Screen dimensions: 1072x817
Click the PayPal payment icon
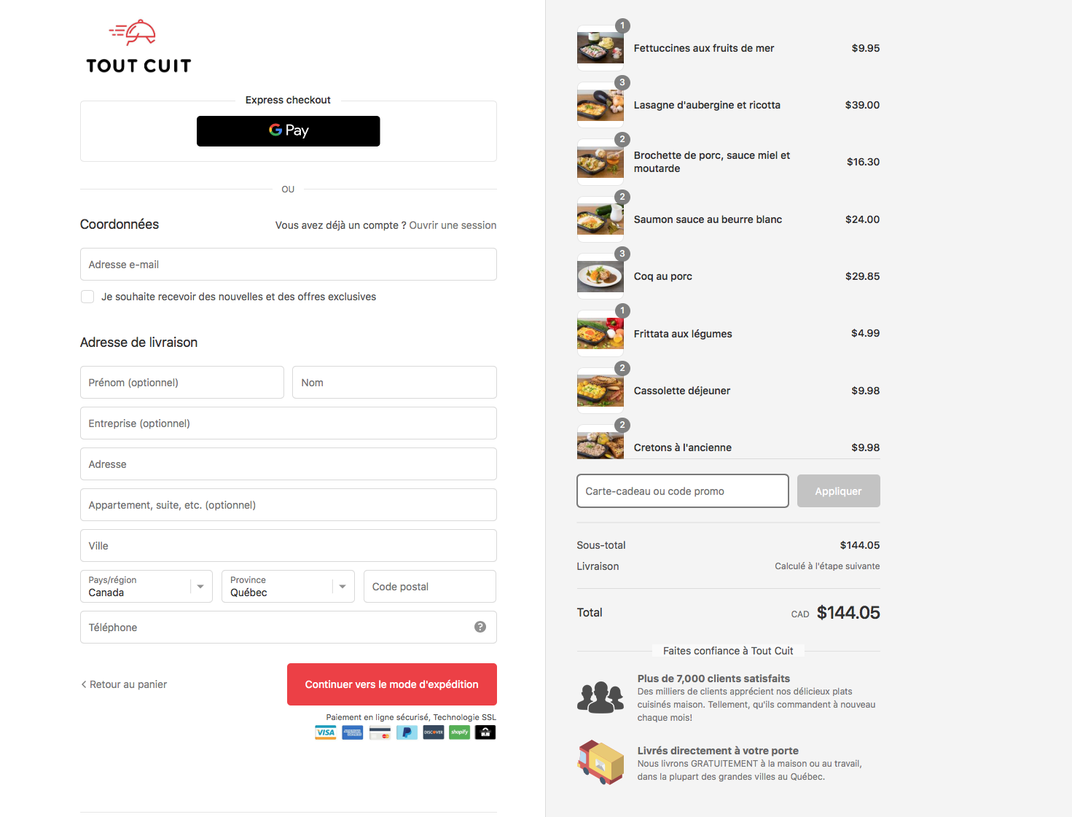tap(407, 732)
